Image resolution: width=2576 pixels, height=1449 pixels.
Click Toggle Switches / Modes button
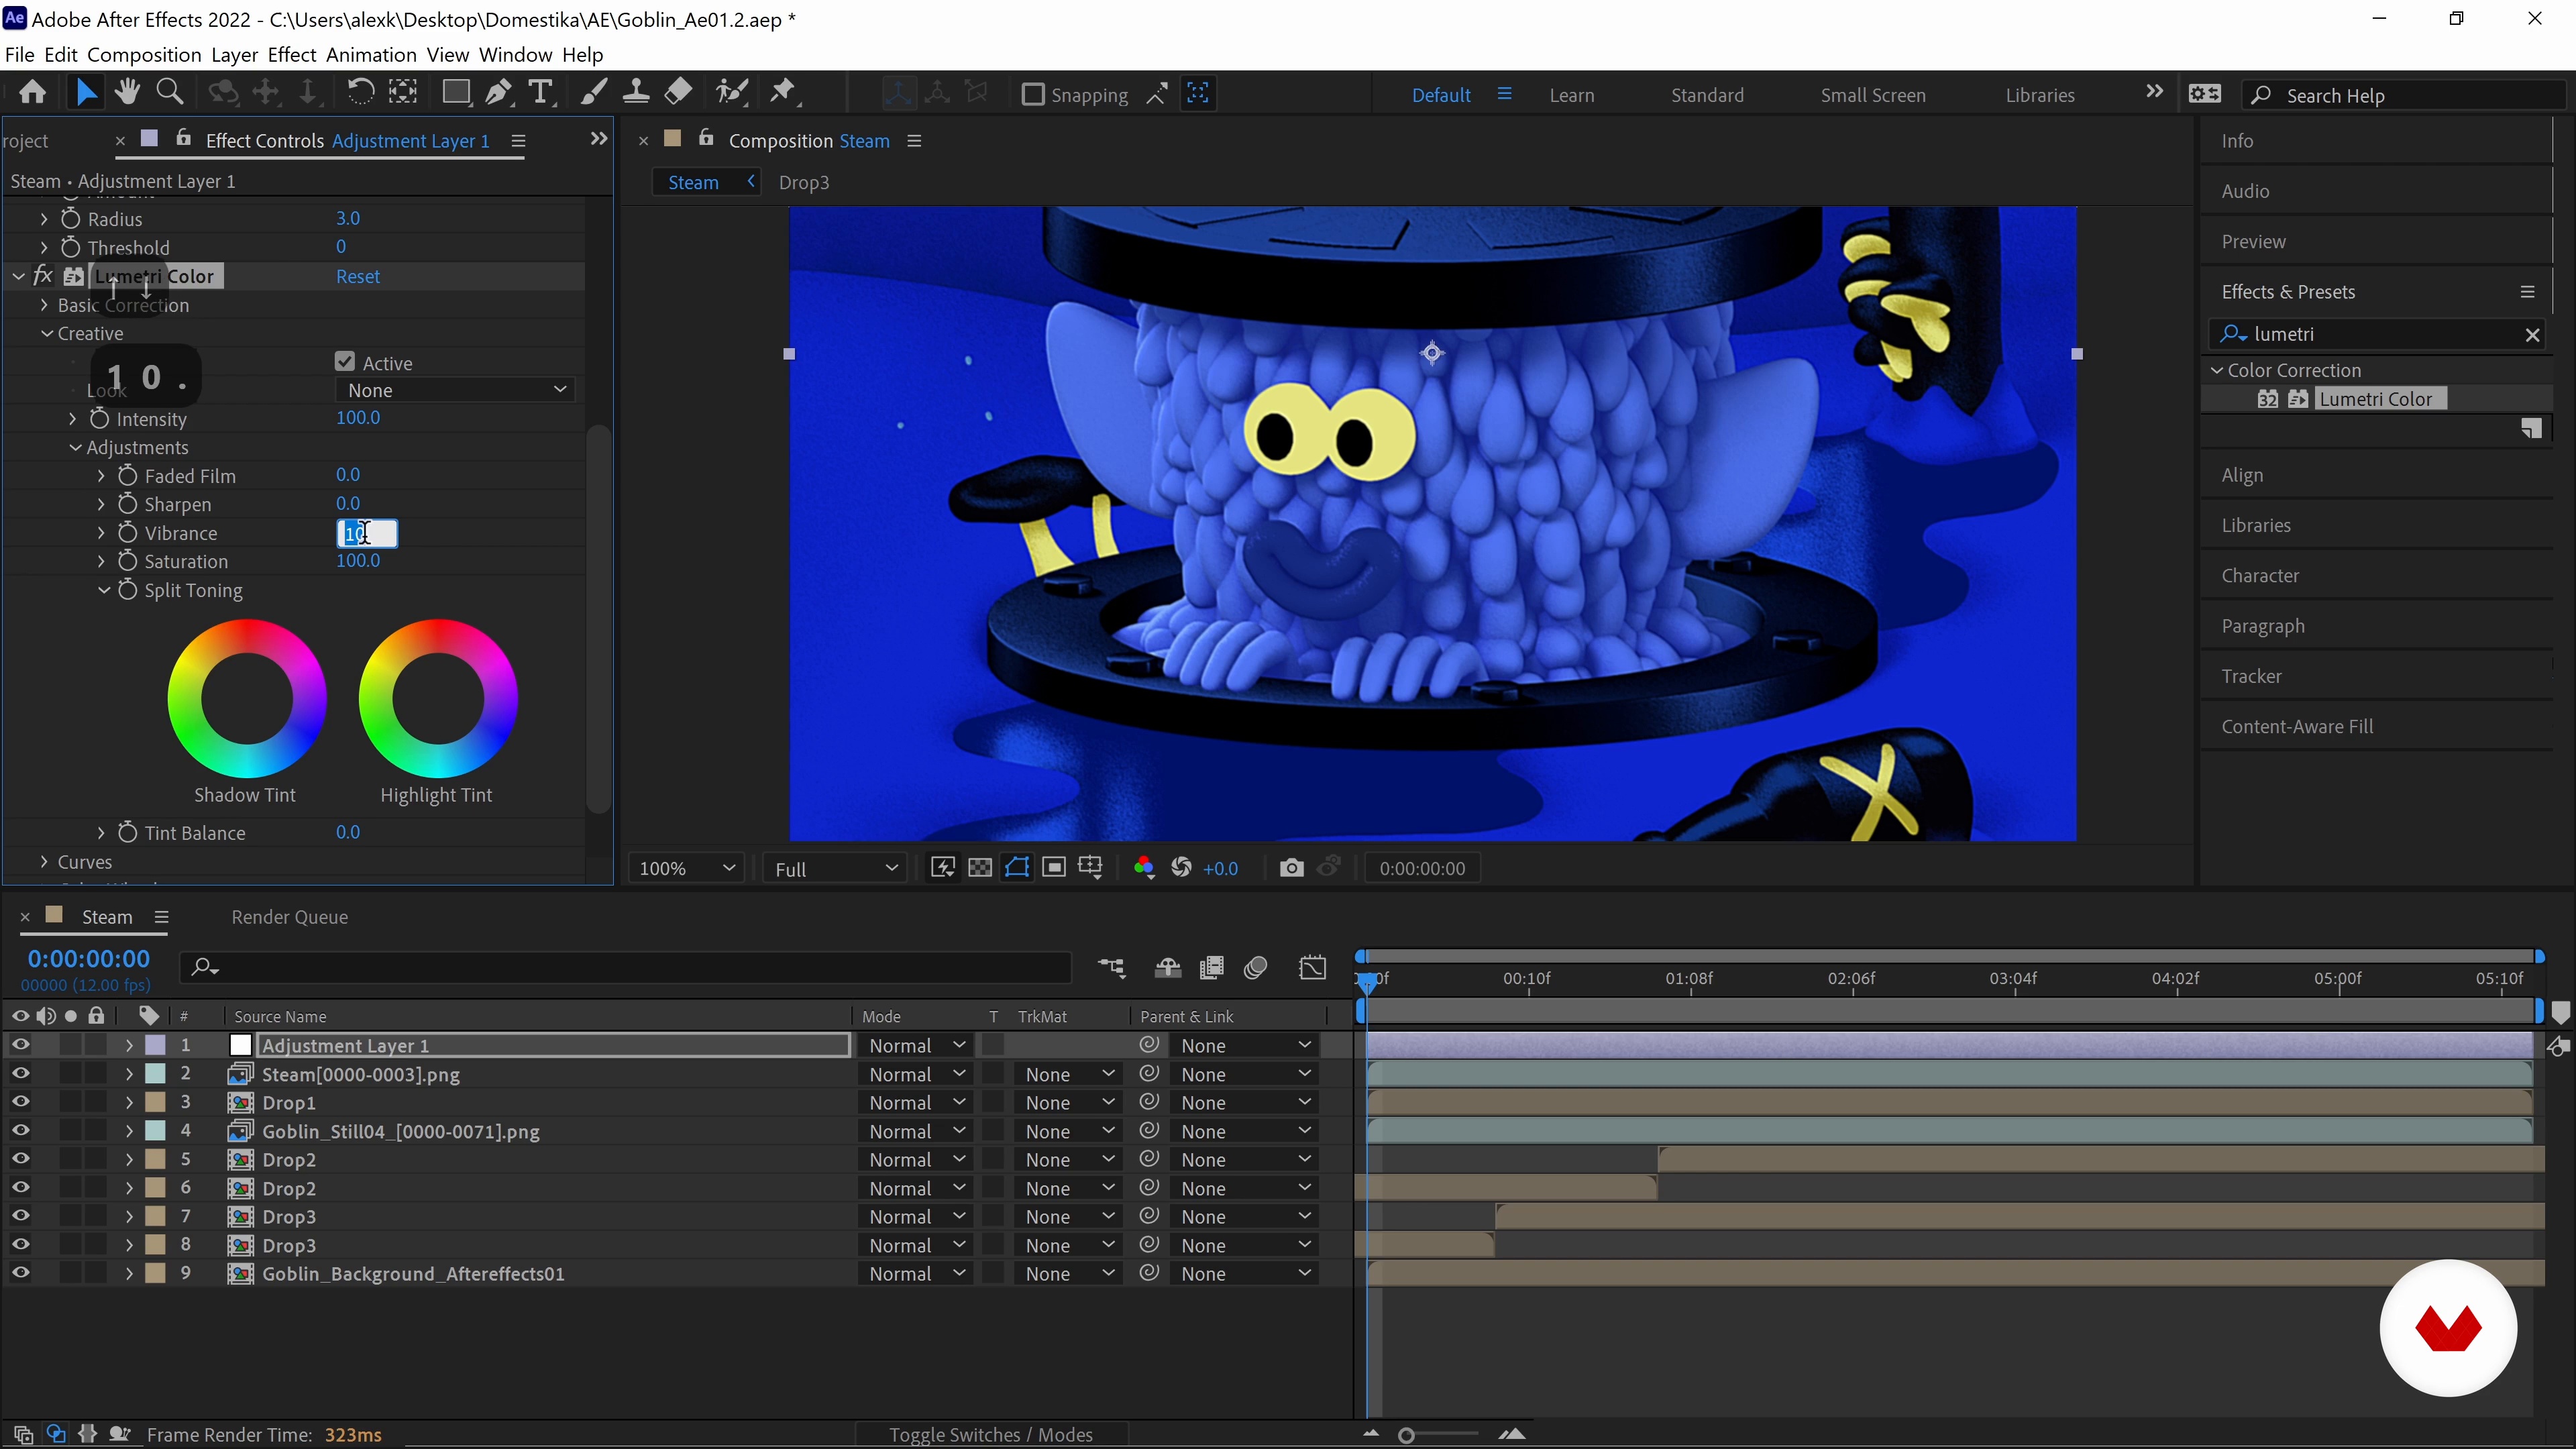point(991,1434)
